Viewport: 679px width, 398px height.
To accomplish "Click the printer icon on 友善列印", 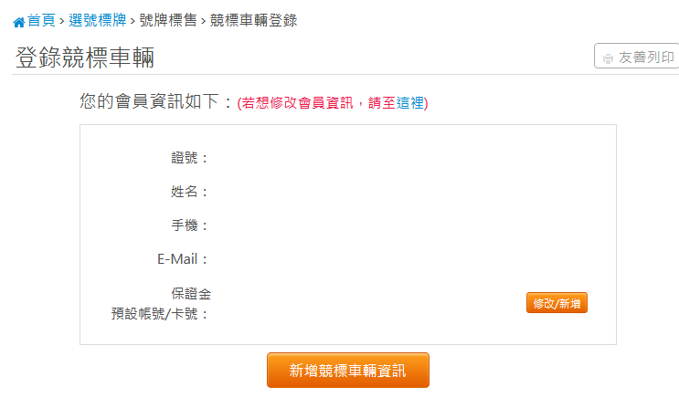I will [608, 58].
